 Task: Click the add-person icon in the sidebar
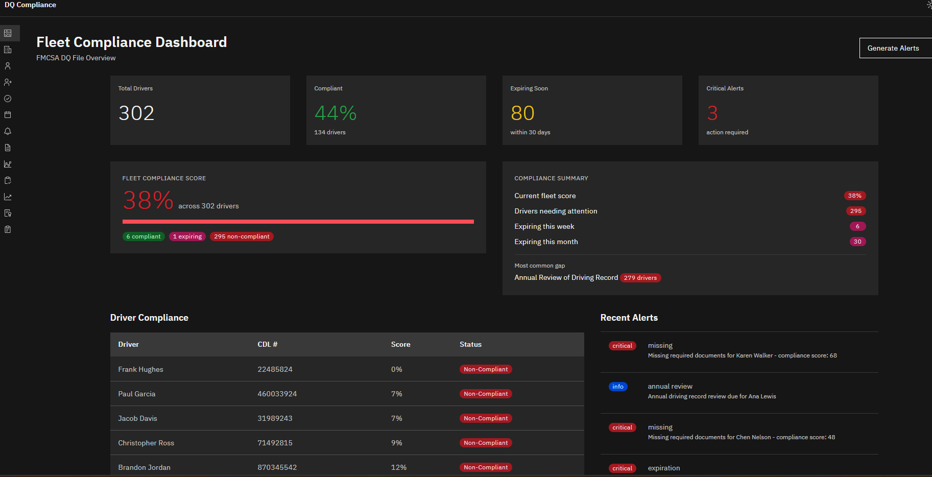[x=8, y=82]
